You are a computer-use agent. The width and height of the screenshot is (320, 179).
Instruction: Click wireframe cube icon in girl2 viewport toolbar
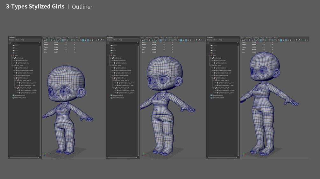[179, 40]
